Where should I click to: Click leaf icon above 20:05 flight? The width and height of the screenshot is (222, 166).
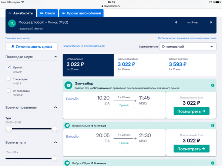point(67,125)
